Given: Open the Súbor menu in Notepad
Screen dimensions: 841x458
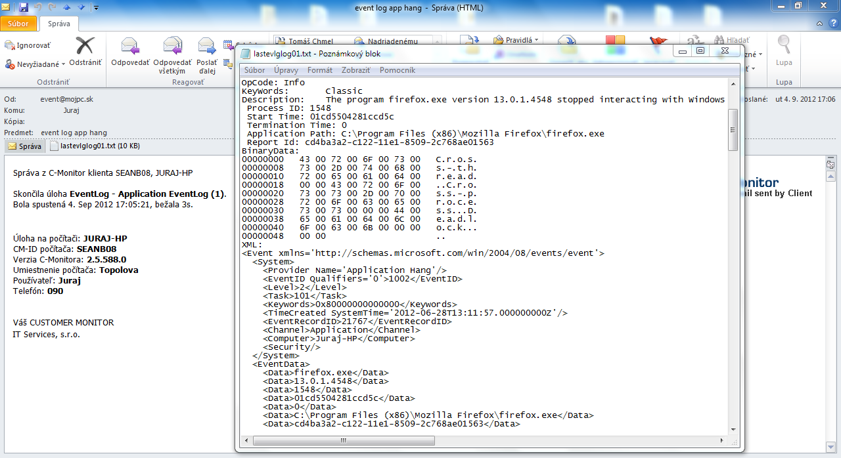Looking at the screenshot, I should [254, 70].
